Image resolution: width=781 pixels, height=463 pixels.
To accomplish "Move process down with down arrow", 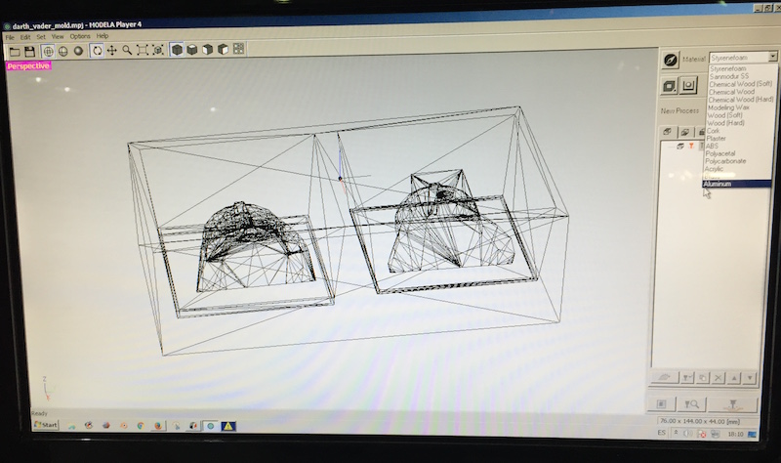I will 750,378.
